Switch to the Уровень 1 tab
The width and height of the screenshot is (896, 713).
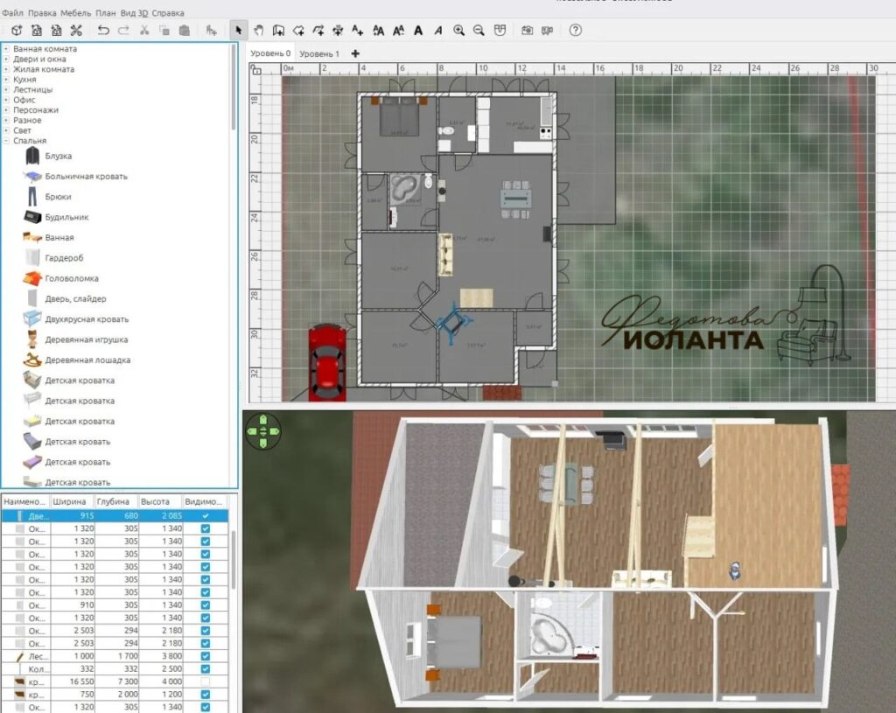click(x=318, y=53)
